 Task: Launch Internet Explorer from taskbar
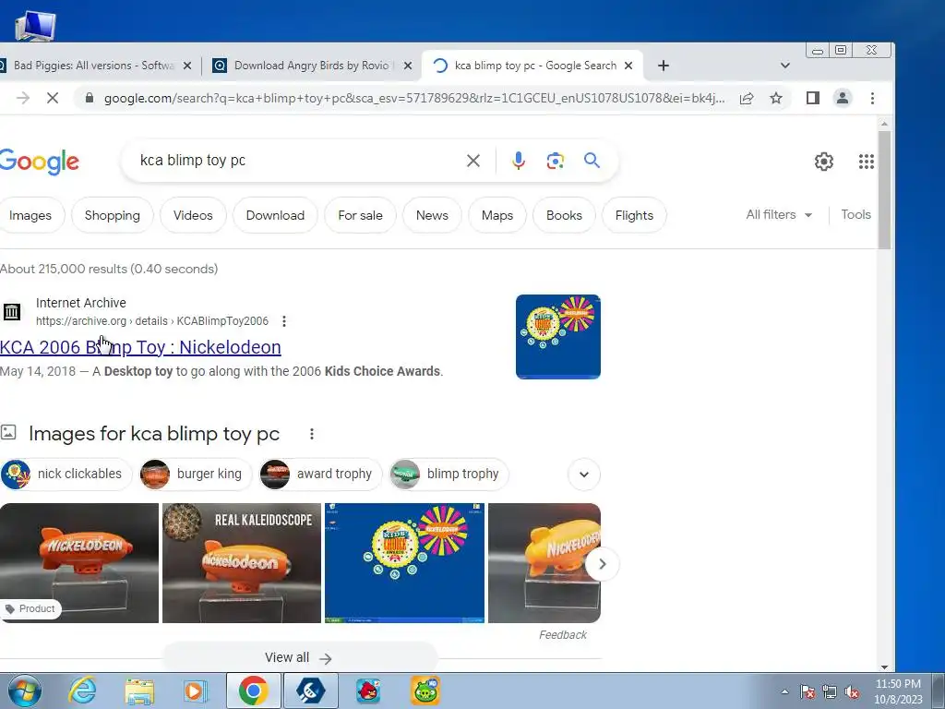tap(82, 691)
